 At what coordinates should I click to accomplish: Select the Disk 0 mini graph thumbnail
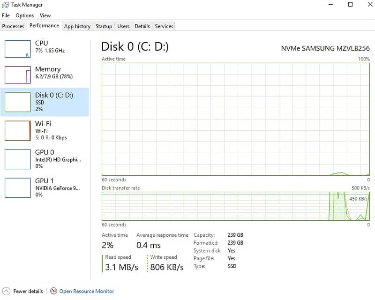(18, 102)
